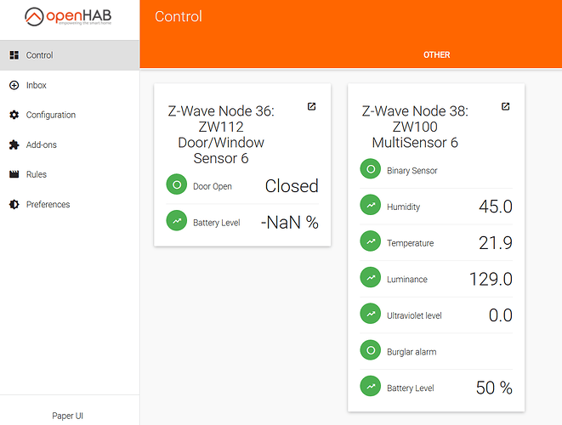Open external link for Z-Wave Node 38

click(x=506, y=107)
